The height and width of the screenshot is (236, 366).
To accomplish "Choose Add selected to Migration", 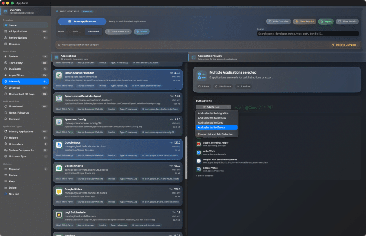I will [x=217, y=113].
